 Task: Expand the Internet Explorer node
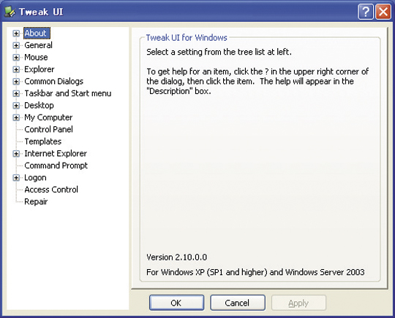click(x=16, y=154)
